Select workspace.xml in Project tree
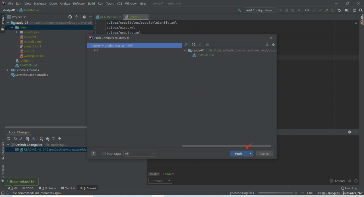The width and height of the screenshot is (364, 197). tap(34, 56)
